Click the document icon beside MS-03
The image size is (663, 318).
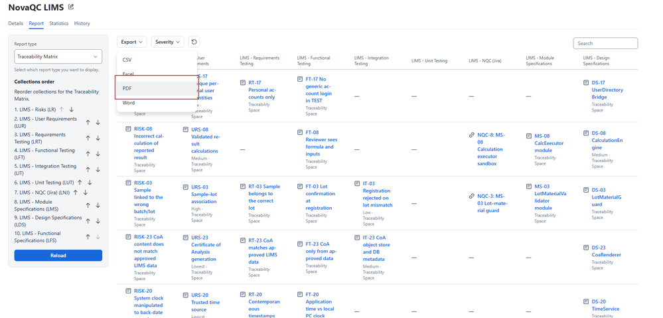tap(528, 186)
